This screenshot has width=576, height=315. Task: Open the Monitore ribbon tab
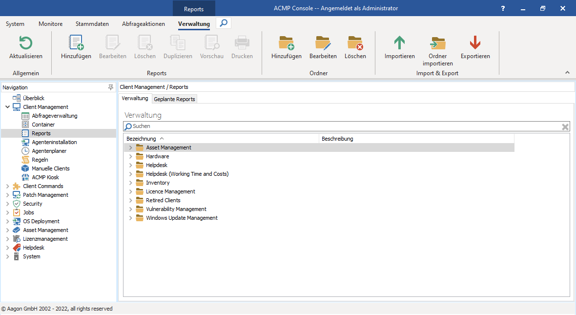coord(51,24)
